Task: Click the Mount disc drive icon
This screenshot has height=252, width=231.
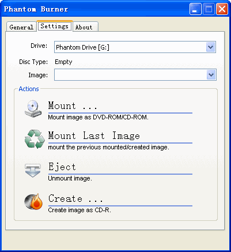Action: [x=33, y=109]
